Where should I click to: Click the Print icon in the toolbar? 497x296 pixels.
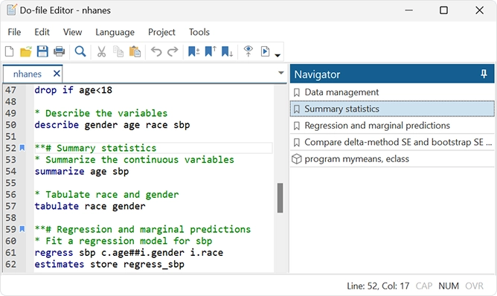[59, 51]
